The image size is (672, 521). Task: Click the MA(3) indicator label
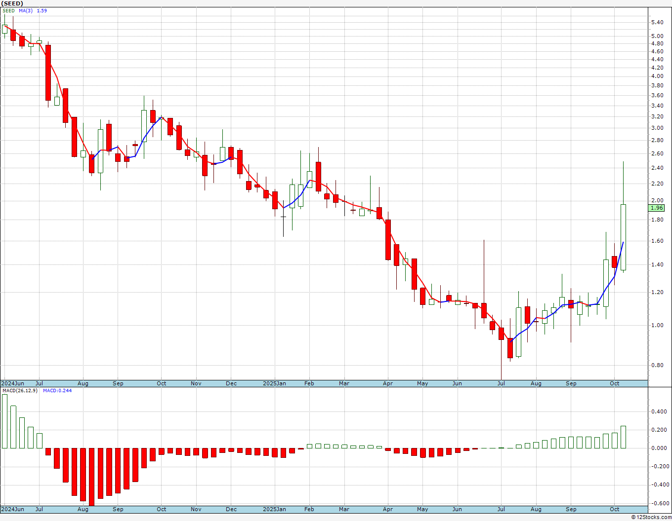[26, 10]
